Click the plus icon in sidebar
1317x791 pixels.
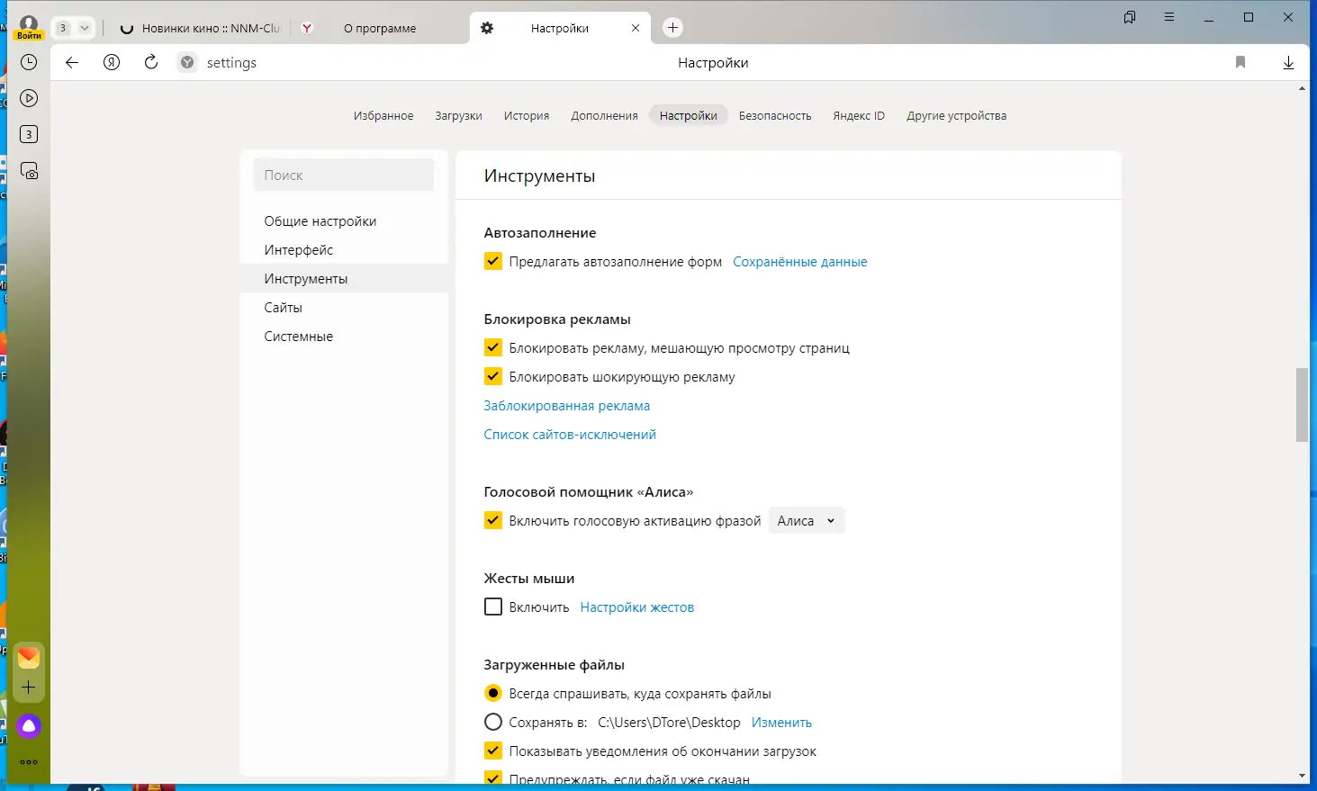click(x=29, y=688)
